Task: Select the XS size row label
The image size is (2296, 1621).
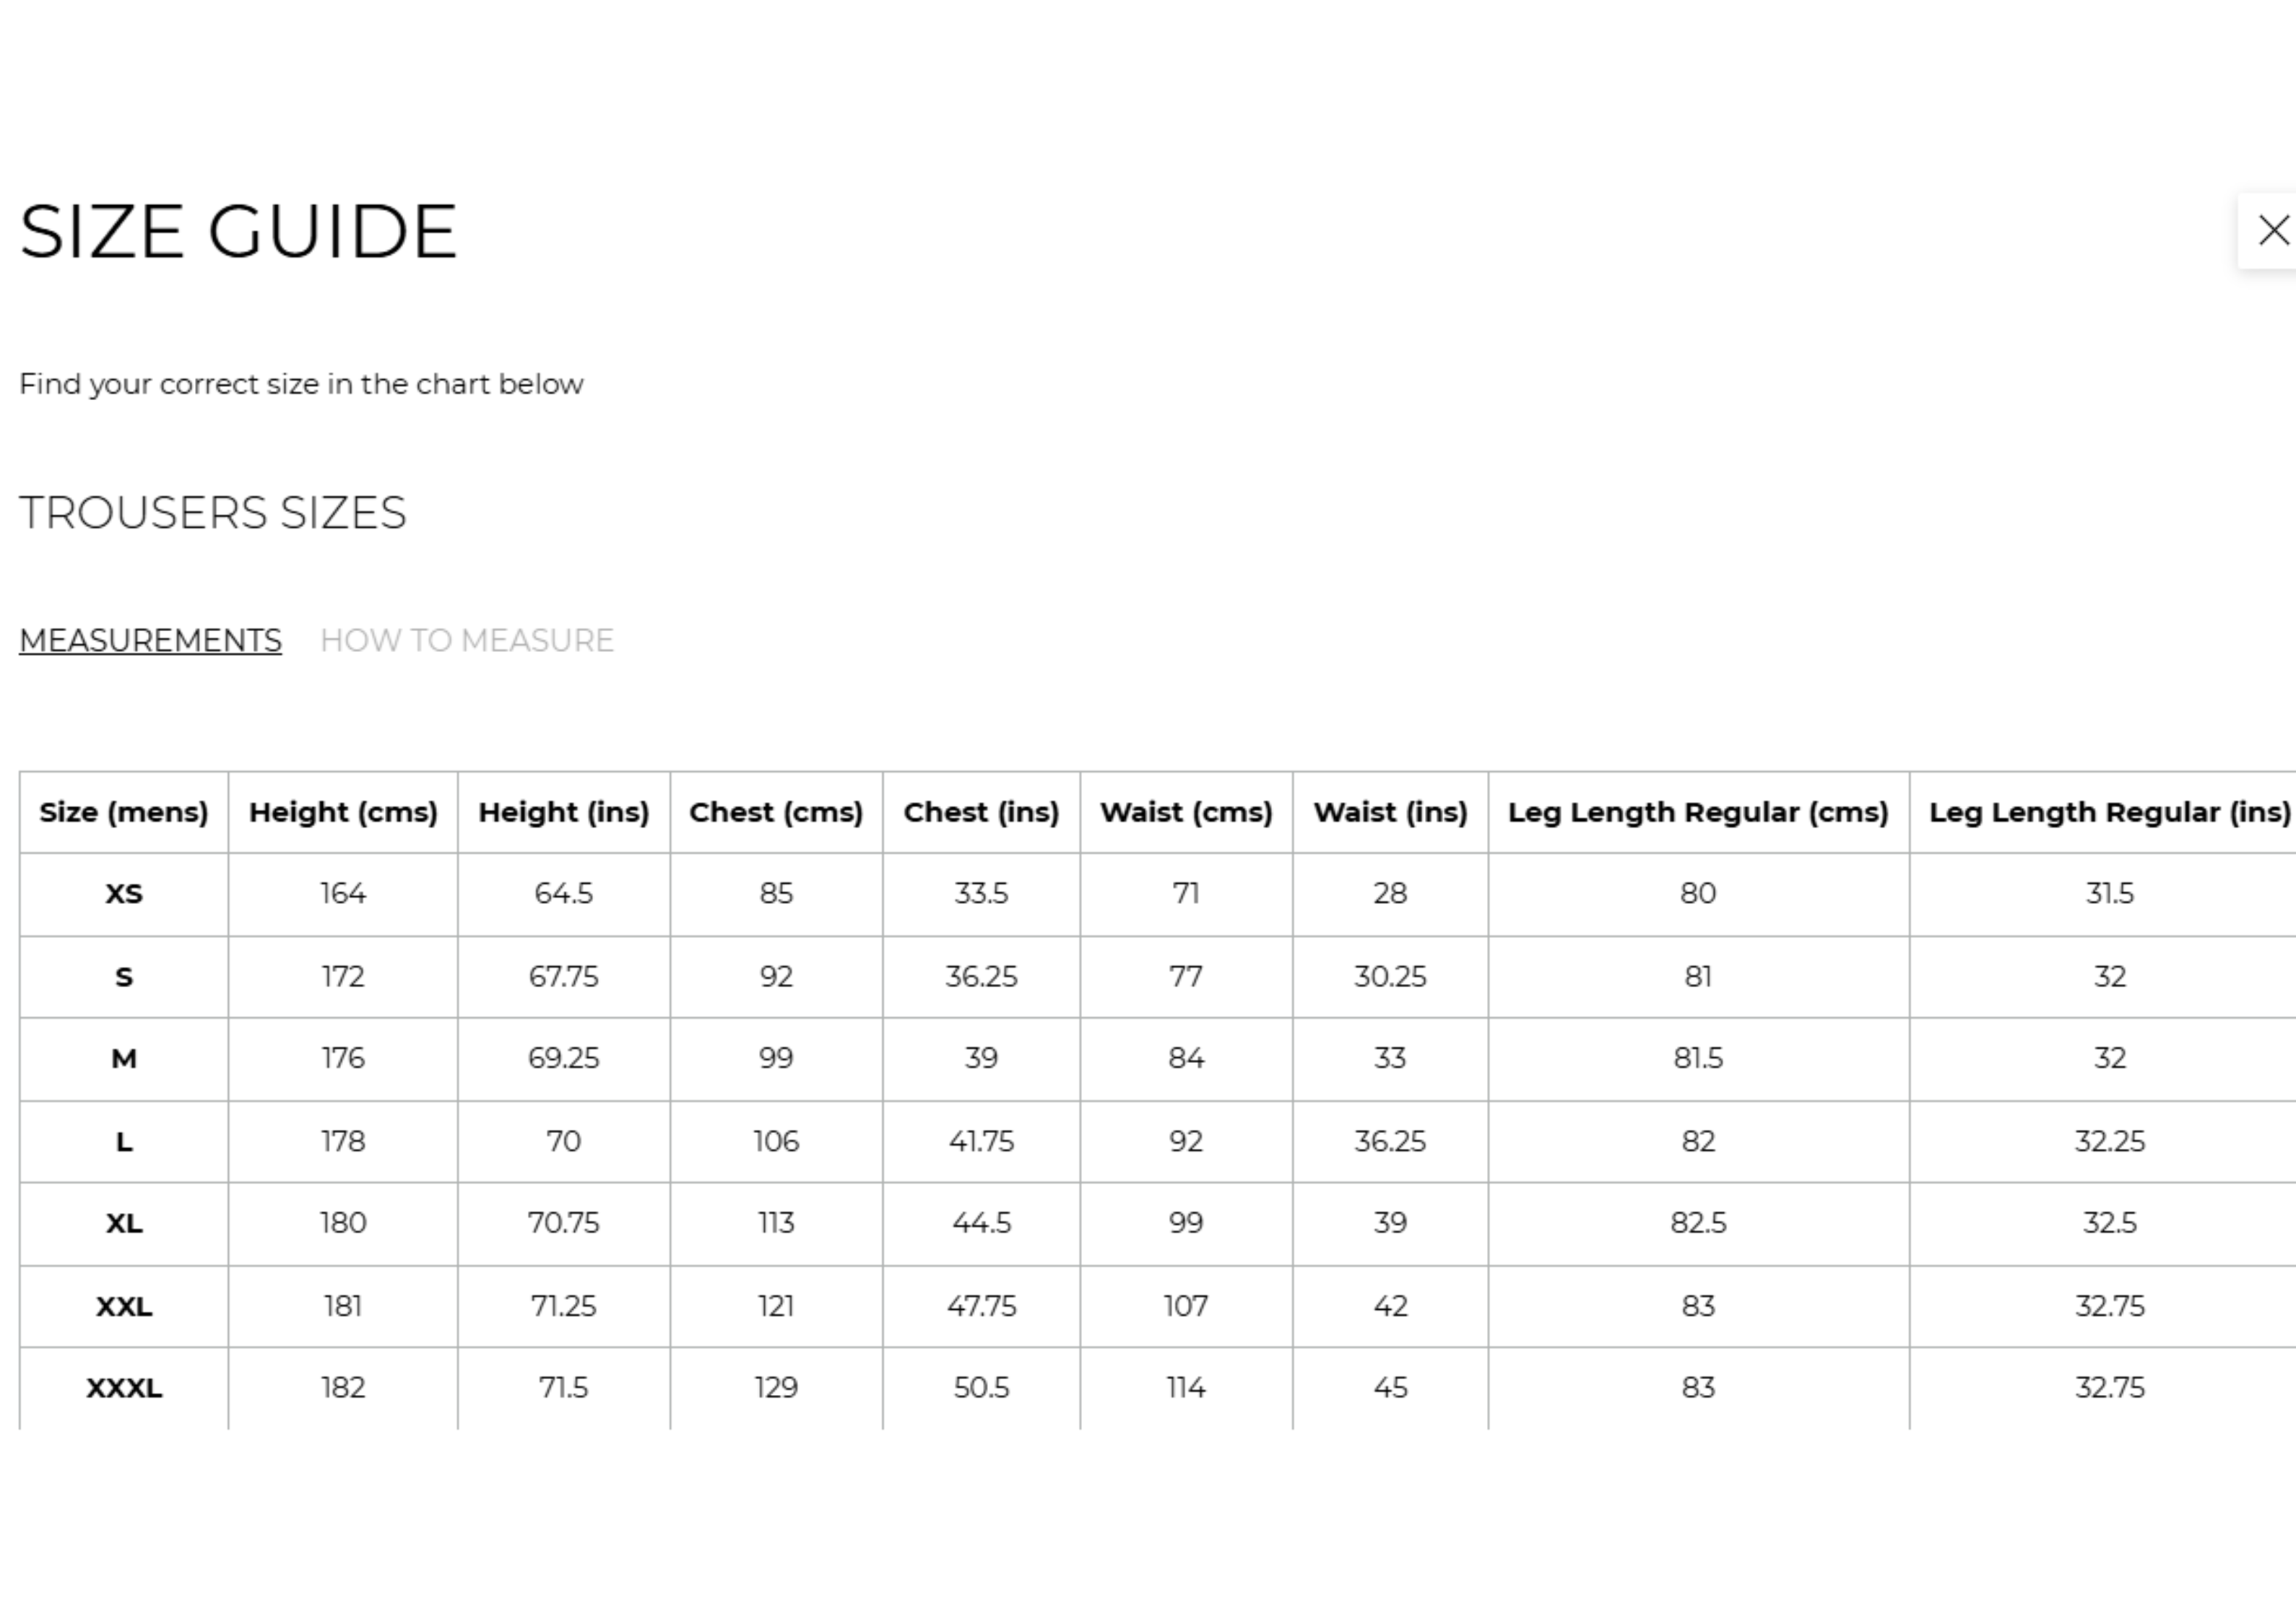Action: (124, 894)
